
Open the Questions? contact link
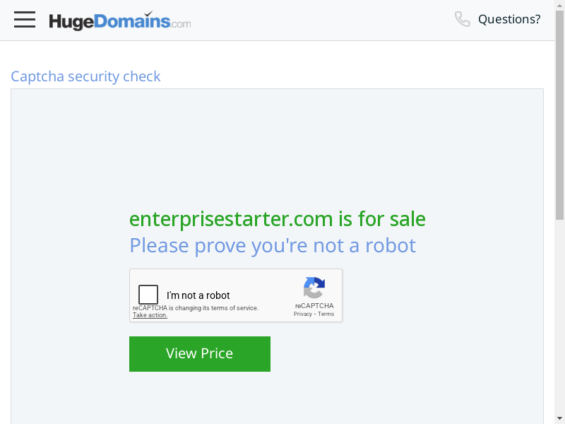pos(509,19)
